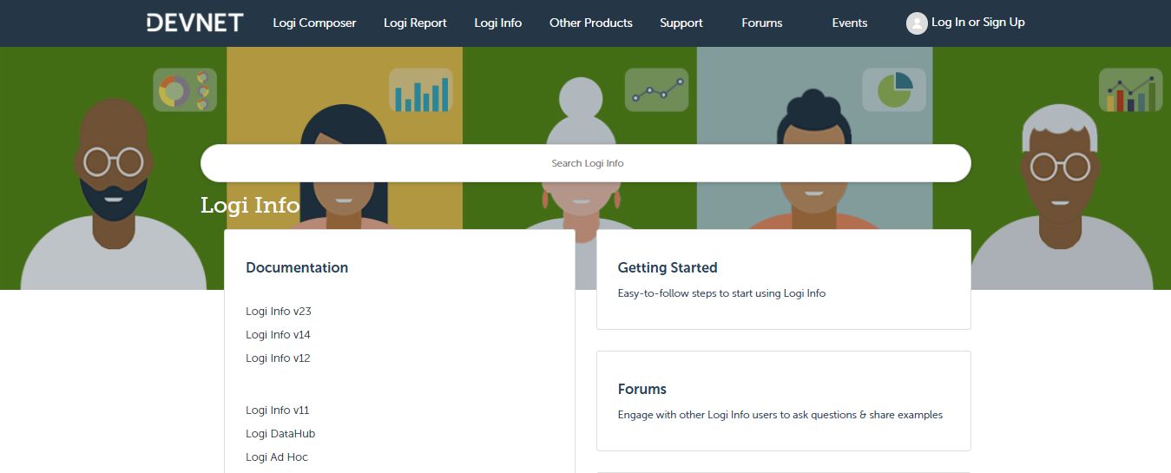Image resolution: width=1171 pixels, height=473 pixels.
Task: Click Log In or Sign Up
Action: (978, 23)
